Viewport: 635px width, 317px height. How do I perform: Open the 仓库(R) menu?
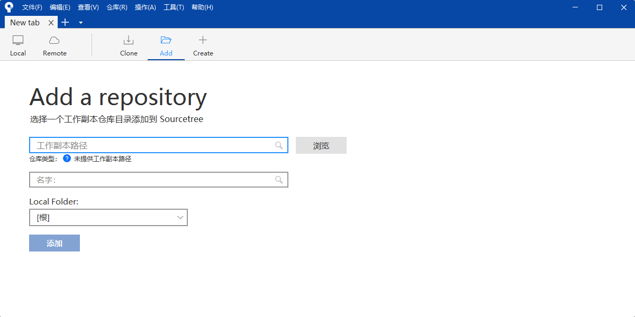pos(116,7)
